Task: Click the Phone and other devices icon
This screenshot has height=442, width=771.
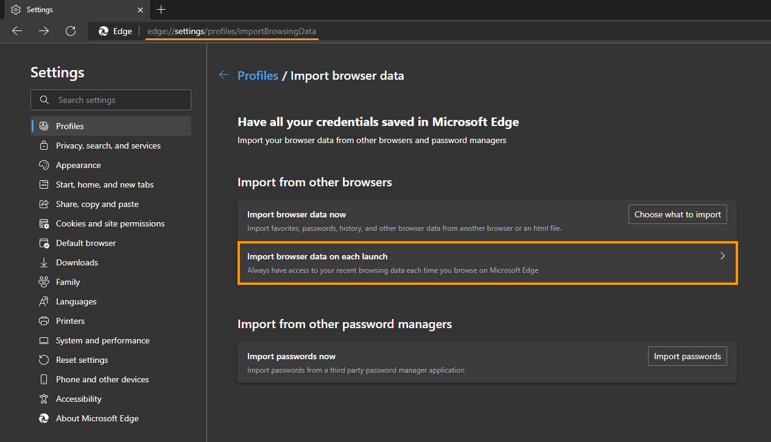Action: [x=44, y=379]
